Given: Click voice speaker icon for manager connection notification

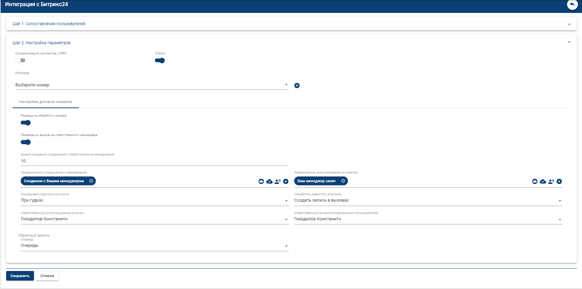Looking at the screenshot, I should pos(278,182).
